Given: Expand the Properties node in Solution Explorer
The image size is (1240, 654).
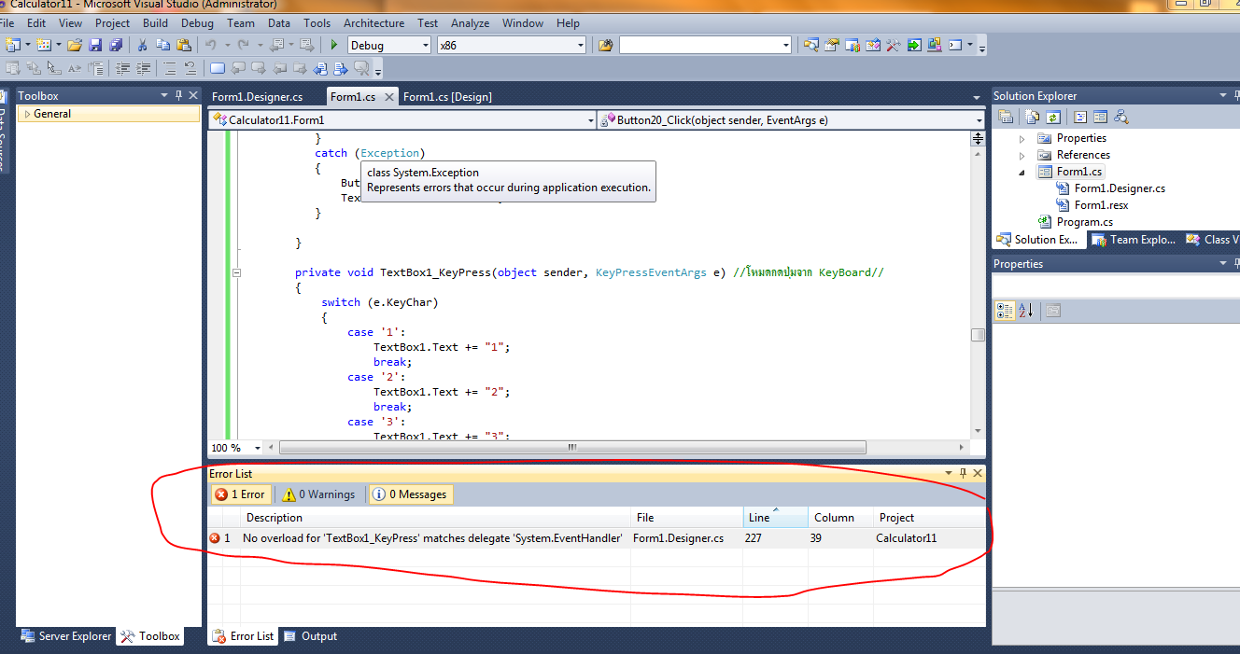Looking at the screenshot, I should point(1022,139).
